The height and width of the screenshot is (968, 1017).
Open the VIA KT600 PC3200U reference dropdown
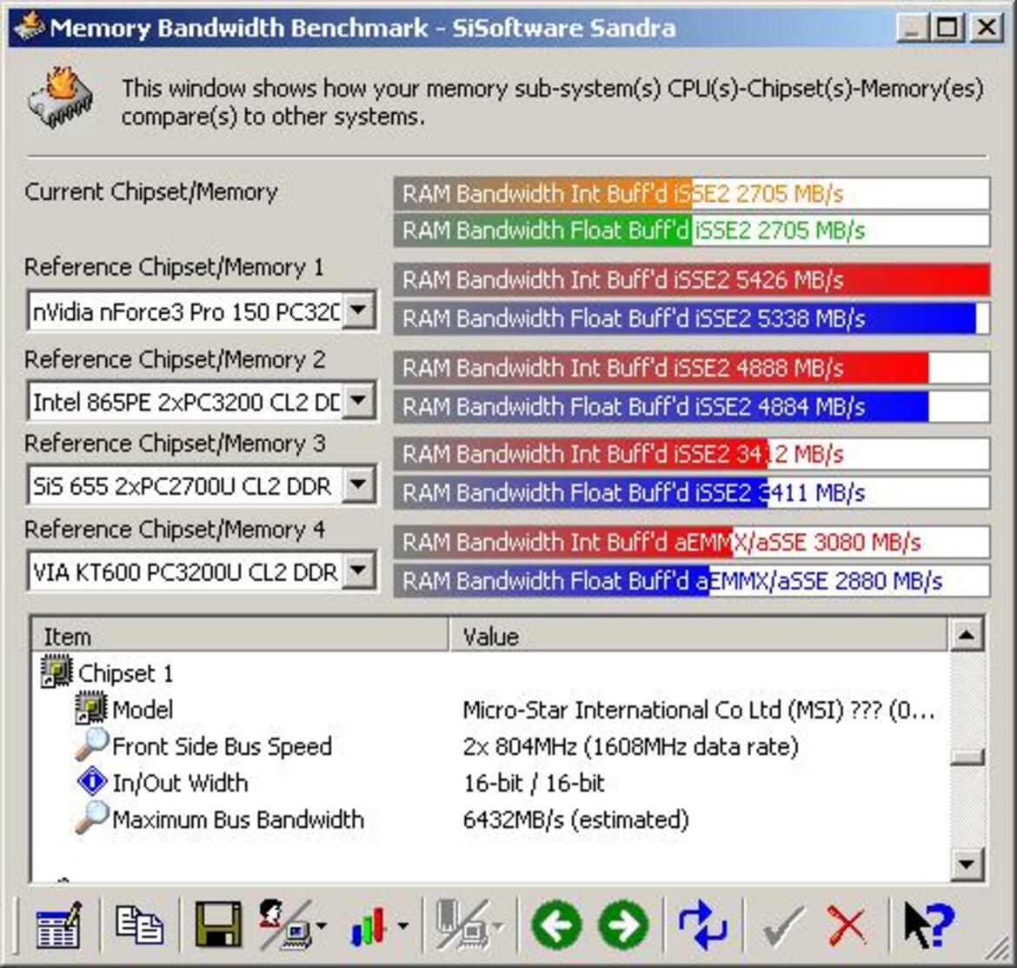358,571
